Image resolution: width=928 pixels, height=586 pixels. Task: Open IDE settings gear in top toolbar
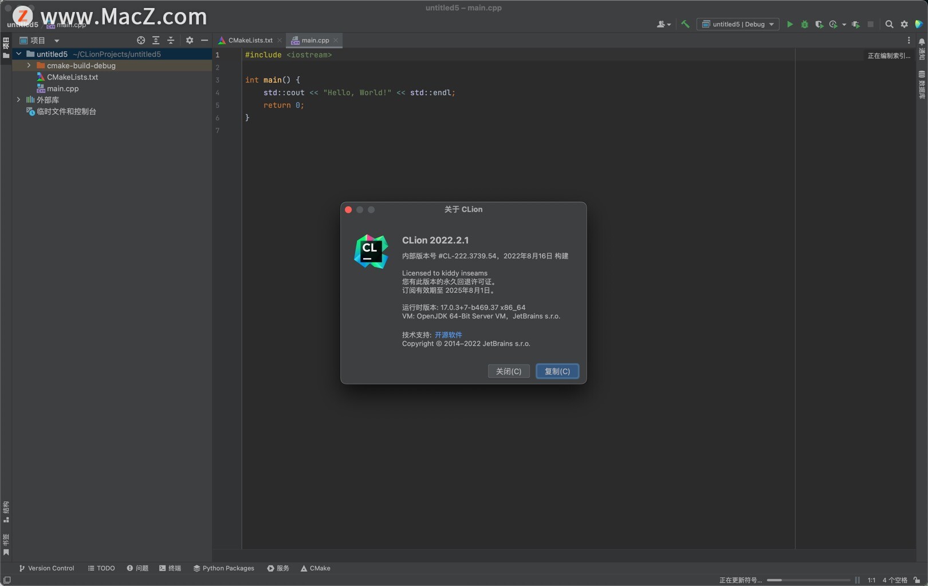tap(905, 24)
